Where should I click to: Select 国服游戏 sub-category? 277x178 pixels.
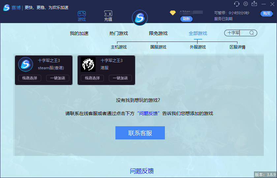[x=158, y=47]
